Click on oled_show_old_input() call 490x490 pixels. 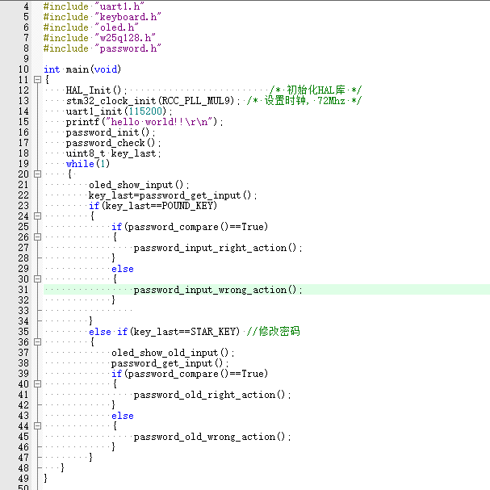tap(173, 353)
